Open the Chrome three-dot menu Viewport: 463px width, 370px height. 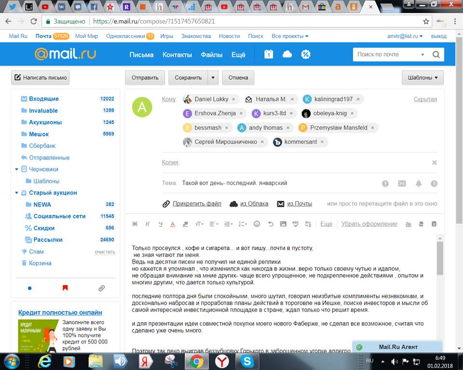[455, 21]
